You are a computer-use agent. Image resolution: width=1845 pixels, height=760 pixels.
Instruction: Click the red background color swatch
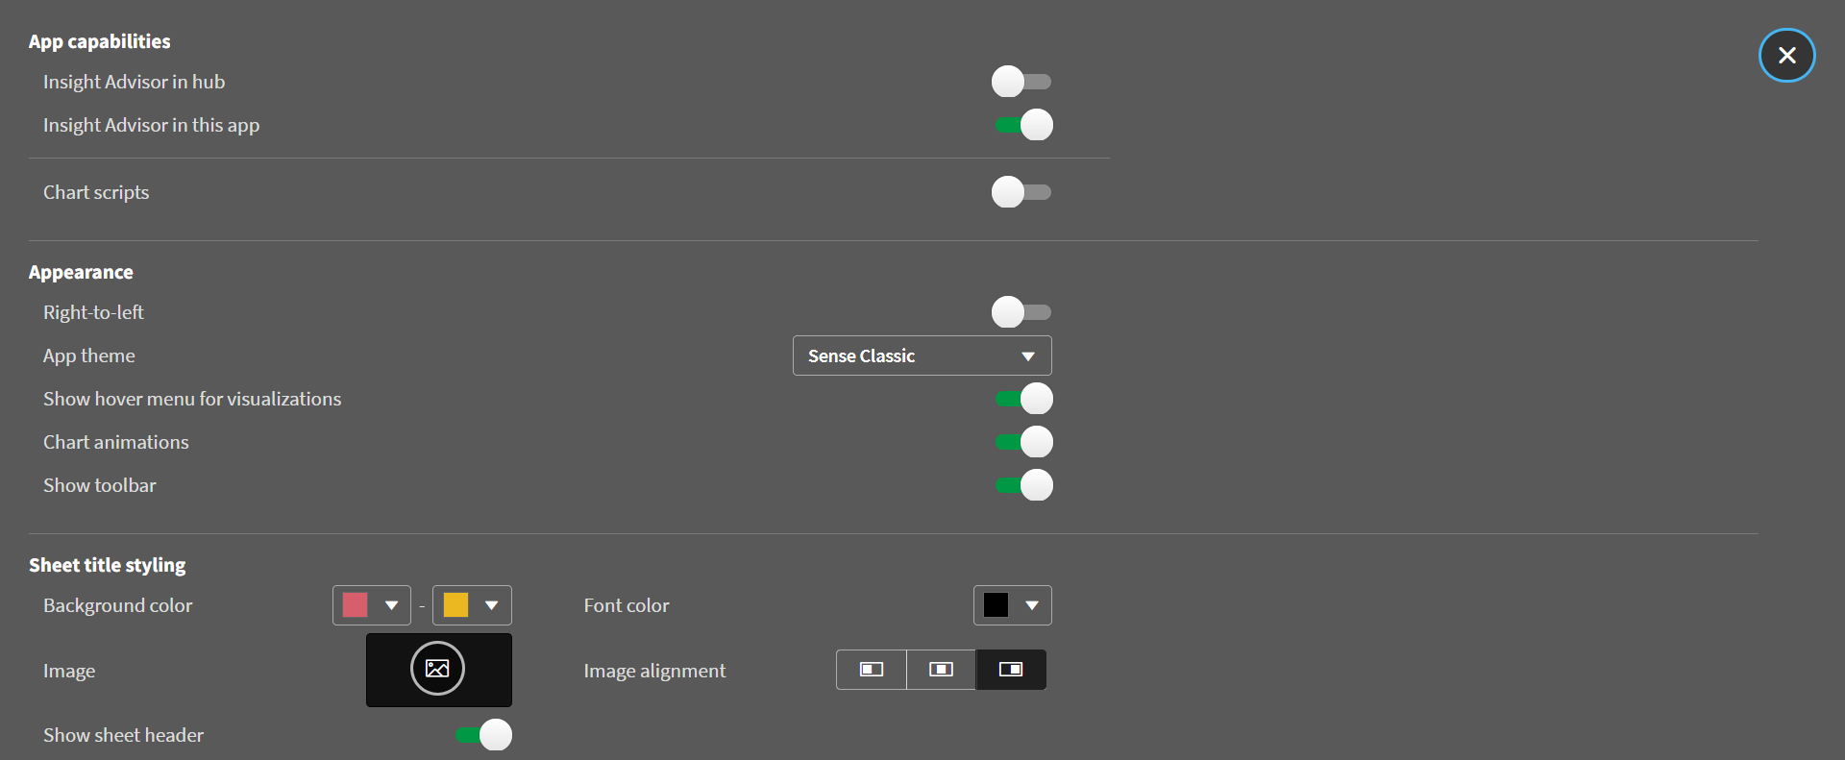pos(356,605)
